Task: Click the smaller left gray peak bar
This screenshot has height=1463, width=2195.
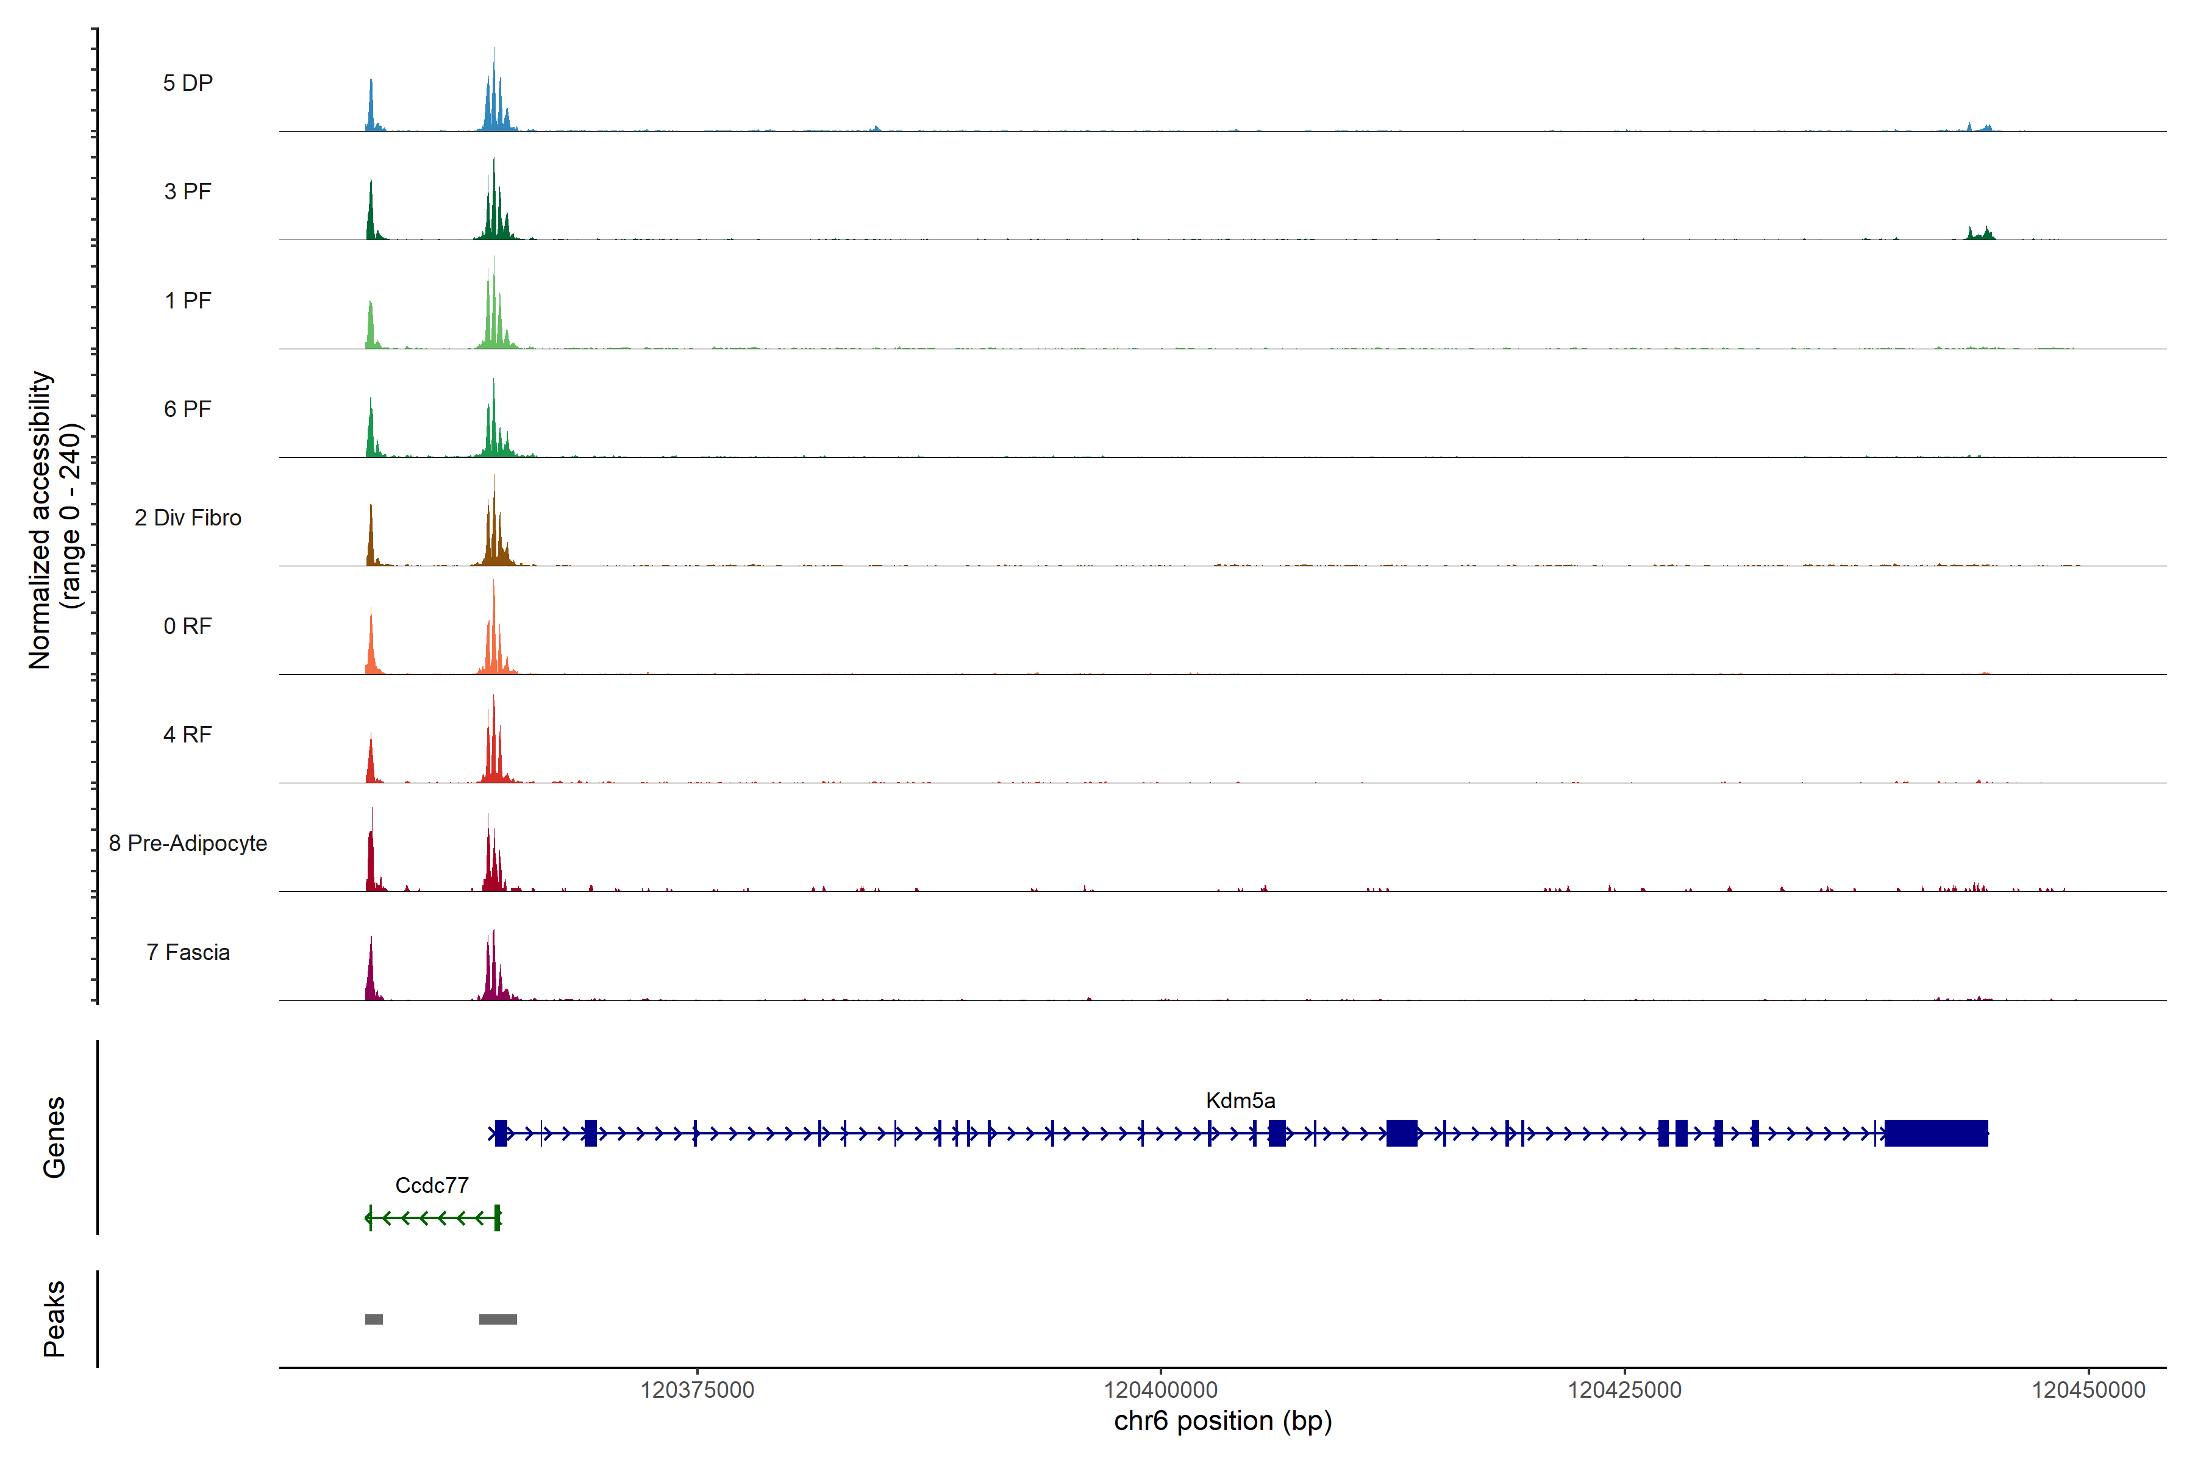Action: point(373,1319)
